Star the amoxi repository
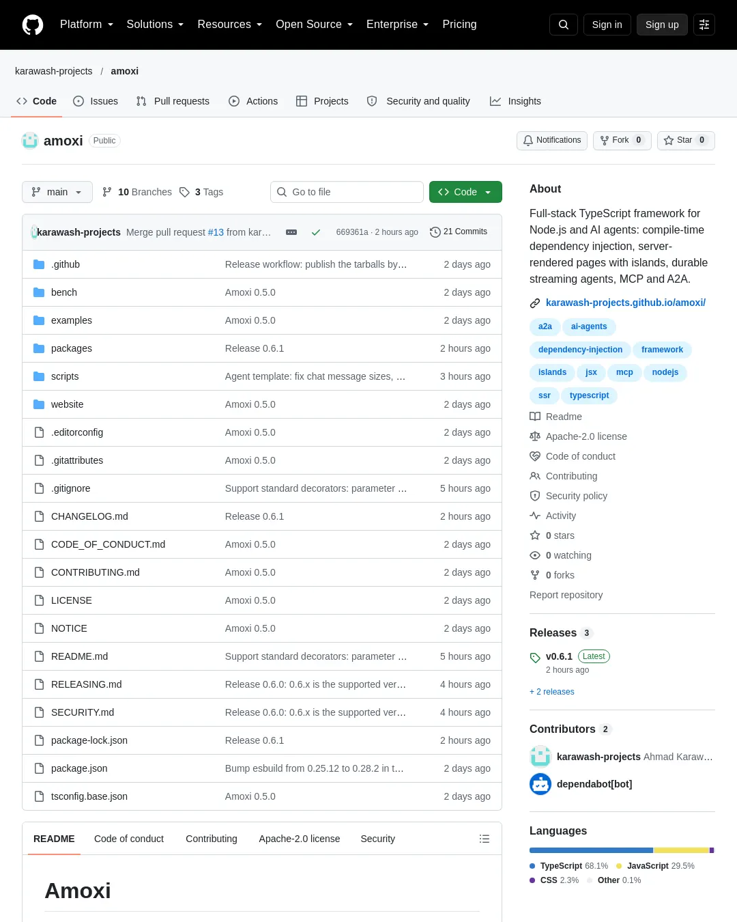 point(686,140)
